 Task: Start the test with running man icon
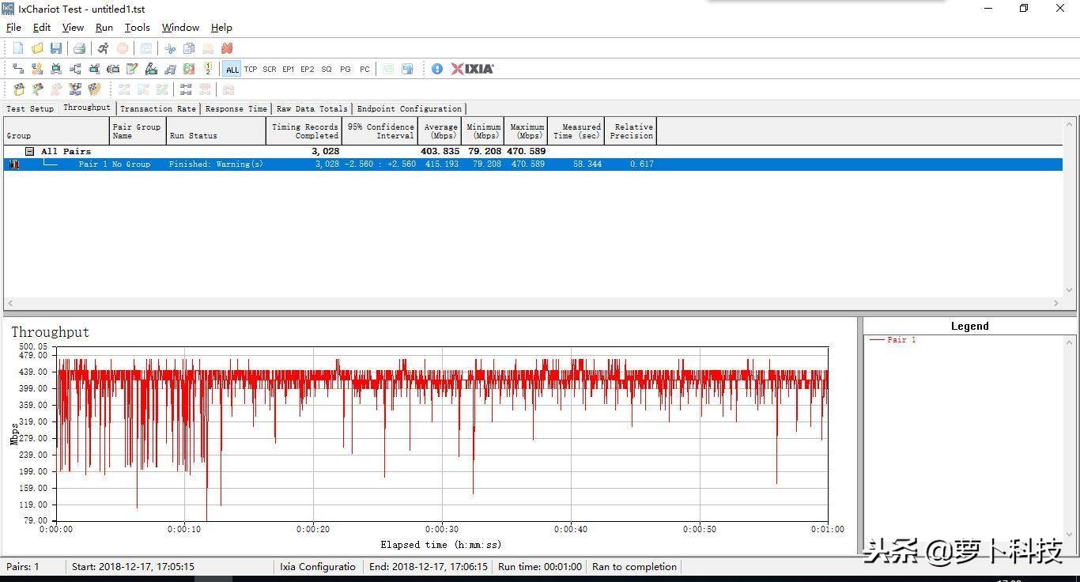[x=104, y=48]
